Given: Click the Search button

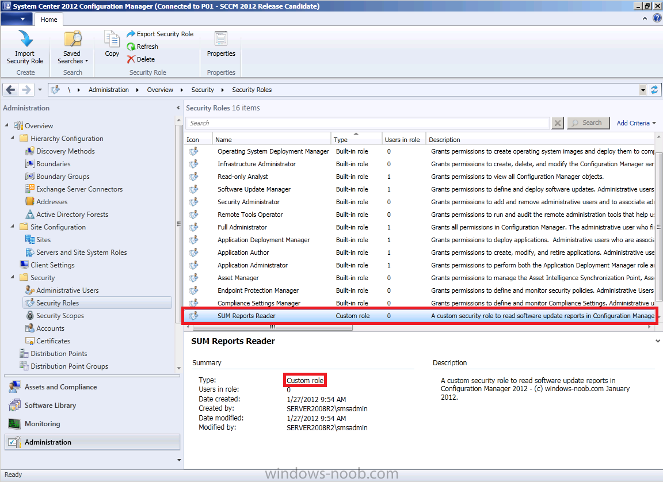Looking at the screenshot, I should pyautogui.click(x=588, y=123).
